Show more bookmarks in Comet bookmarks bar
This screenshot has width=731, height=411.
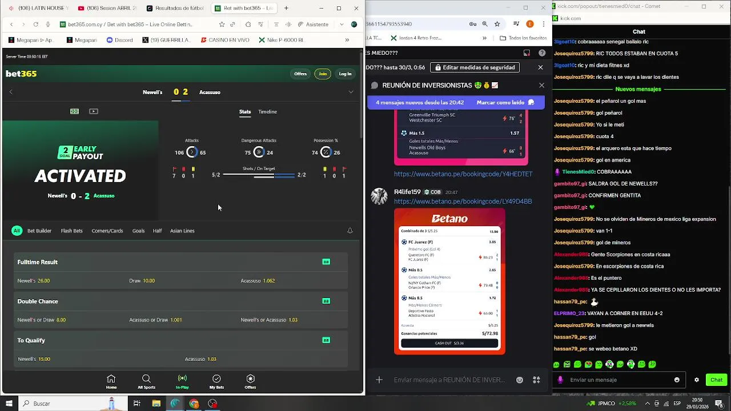[347, 40]
